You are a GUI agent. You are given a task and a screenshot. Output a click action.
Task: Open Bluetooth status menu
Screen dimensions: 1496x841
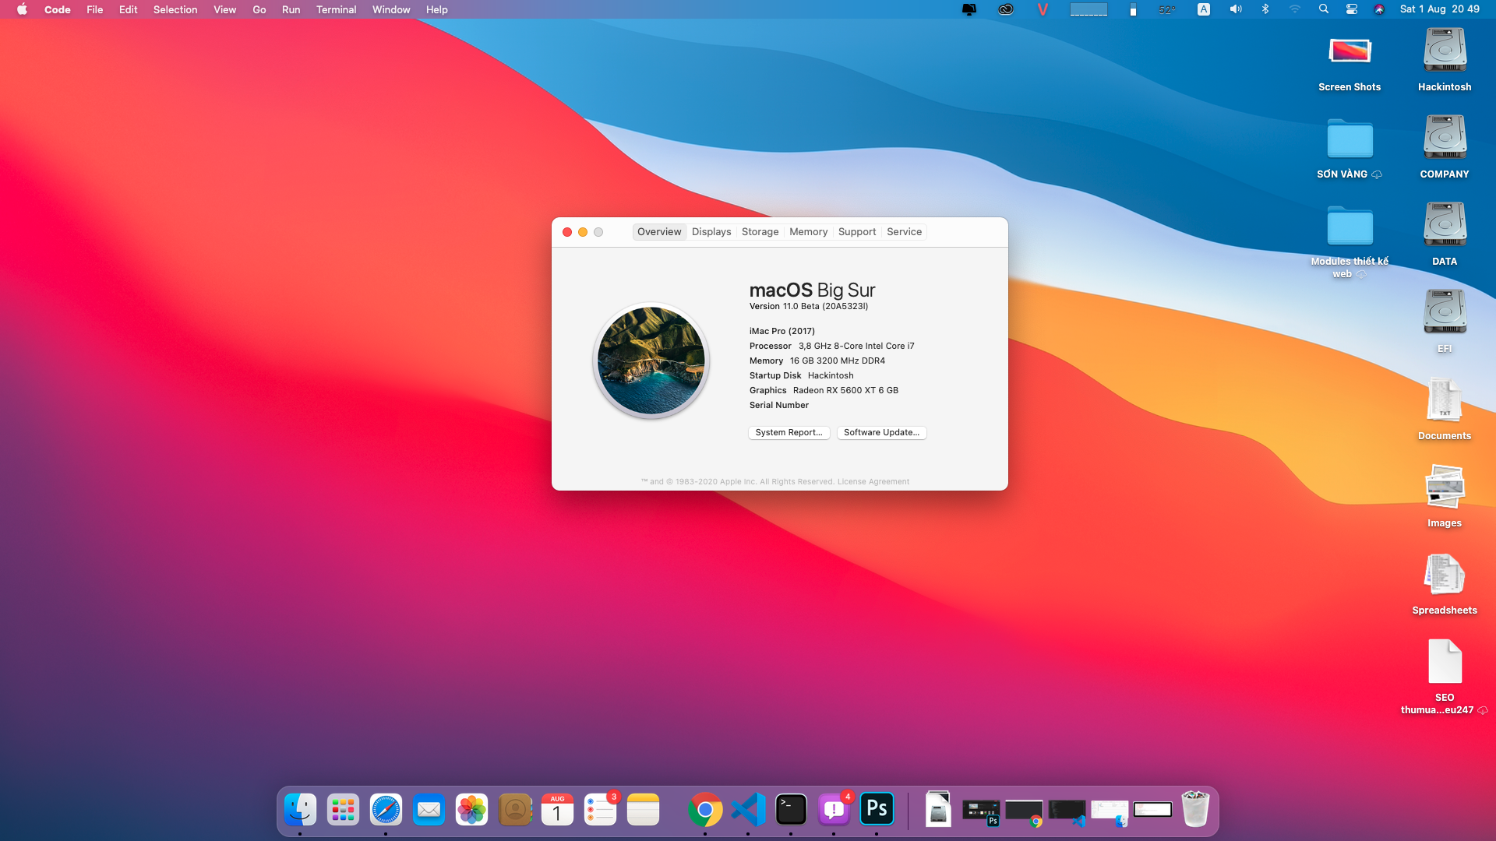click(x=1265, y=9)
